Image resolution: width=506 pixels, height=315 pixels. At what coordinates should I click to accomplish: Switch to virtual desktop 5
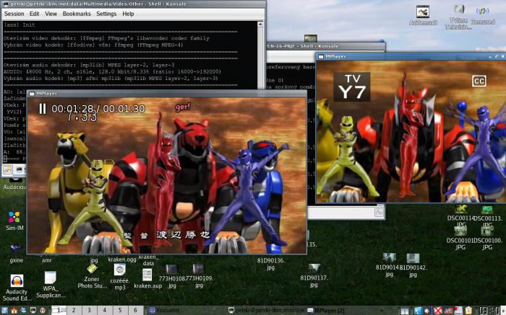[120, 310]
